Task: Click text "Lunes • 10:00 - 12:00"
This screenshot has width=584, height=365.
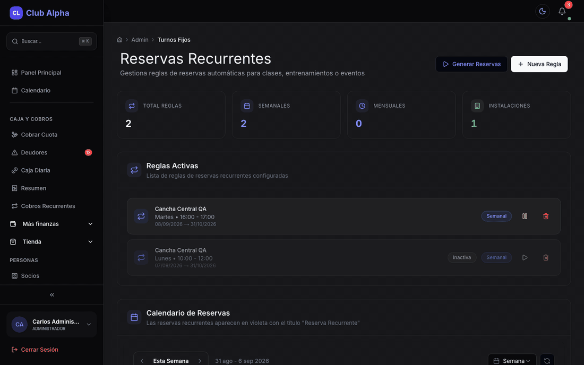Action: (184, 258)
